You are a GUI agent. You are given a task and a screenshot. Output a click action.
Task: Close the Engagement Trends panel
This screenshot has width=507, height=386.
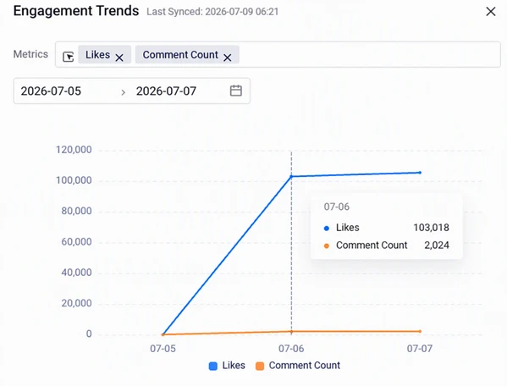click(491, 12)
